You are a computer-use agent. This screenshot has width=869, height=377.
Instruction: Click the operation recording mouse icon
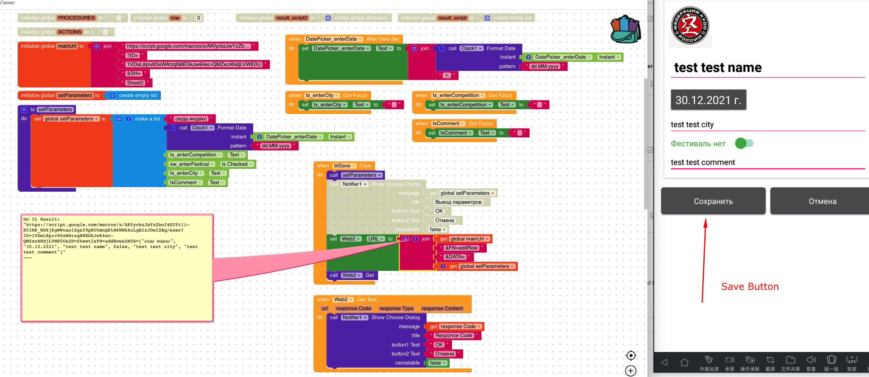coord(750,360)
